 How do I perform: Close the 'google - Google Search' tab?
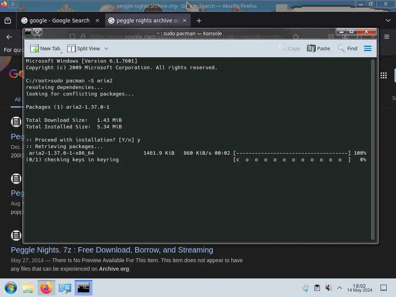tap(97, 21)
